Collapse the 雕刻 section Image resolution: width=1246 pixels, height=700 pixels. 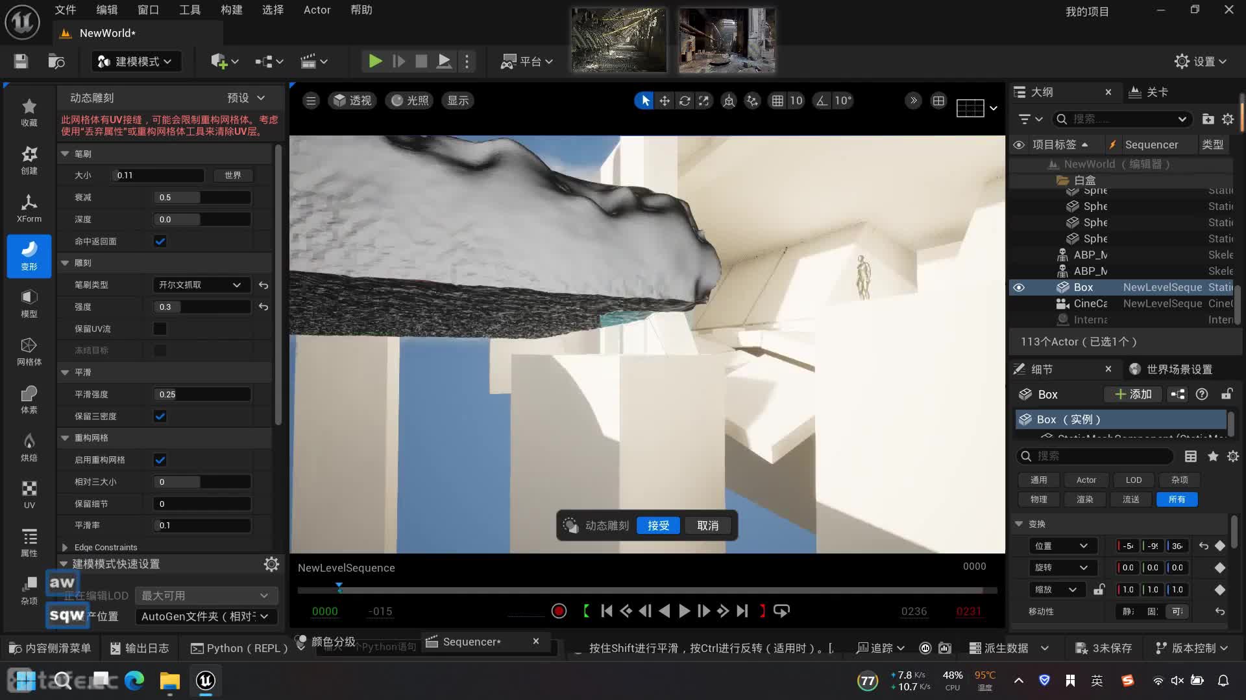click(65, 262)
